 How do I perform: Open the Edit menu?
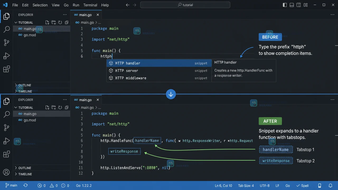pos(25,5)
